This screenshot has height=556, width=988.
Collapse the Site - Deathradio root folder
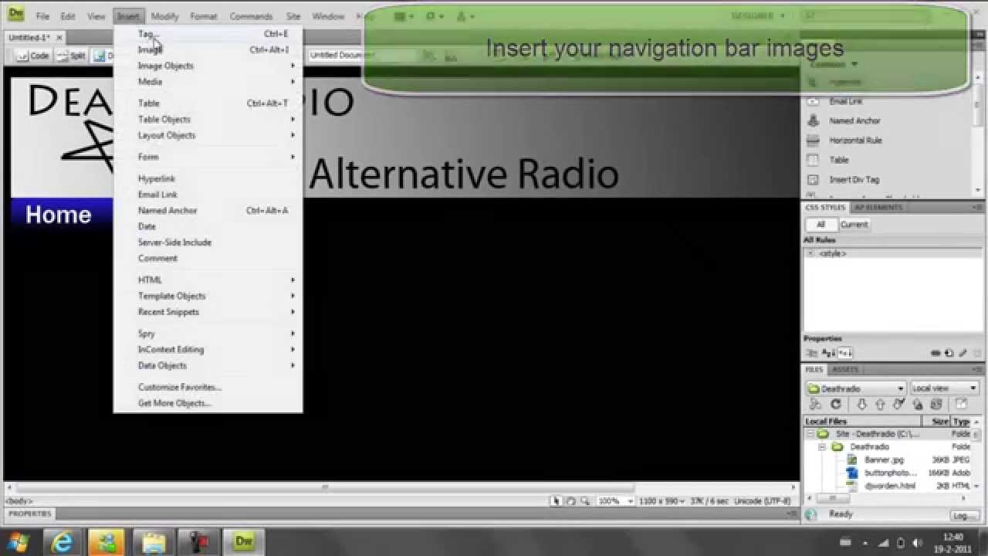click(x=810, y=434)
